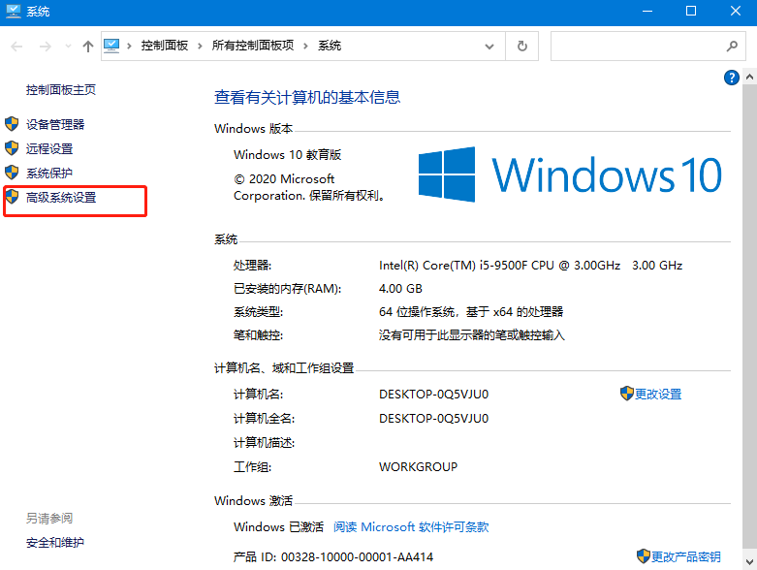Expand the chevron before 控制面板 in the address bar
This screenshot has width=757, height=570.
(129, 47)
